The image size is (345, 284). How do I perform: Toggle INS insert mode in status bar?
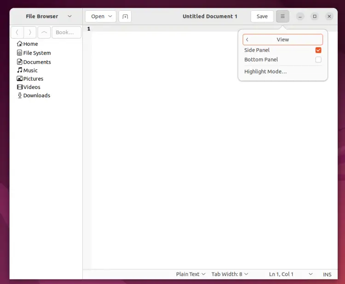(327, 274)
